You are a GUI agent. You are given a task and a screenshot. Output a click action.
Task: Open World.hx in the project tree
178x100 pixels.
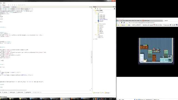click(x=101, y=33)
